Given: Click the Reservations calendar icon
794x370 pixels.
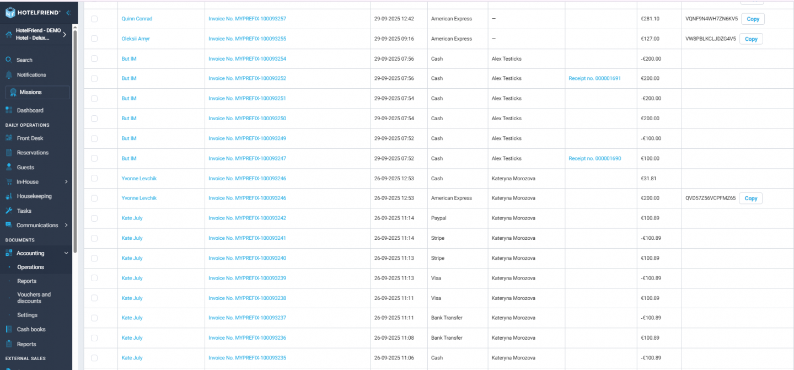Looking at the screenshot, I should 9,152.
